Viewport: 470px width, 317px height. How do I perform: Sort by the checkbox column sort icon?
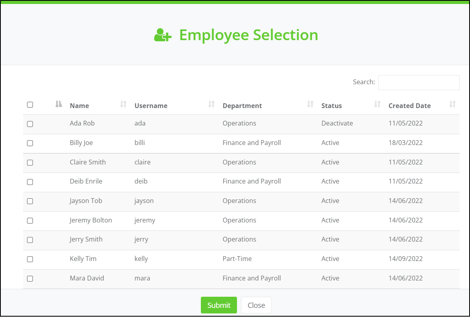59,104
